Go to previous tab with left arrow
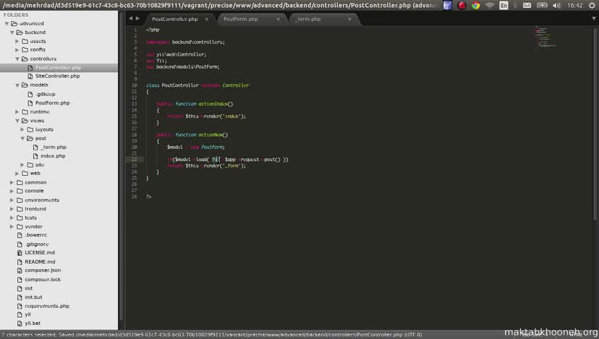Image resolution: width=599 pixels, height=339 pixels. [x=131, y=18]
